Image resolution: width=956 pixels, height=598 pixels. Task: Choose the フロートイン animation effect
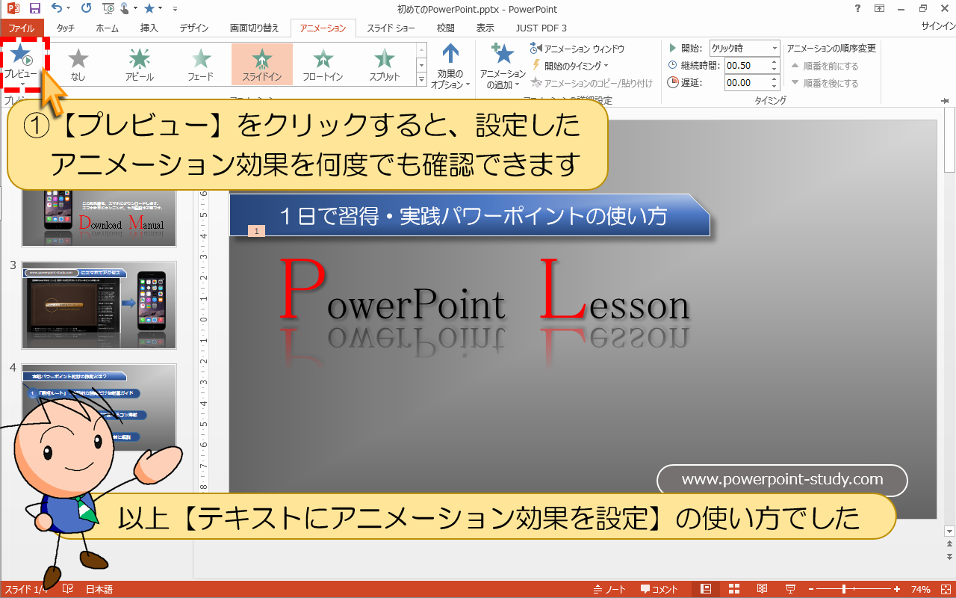(323, 64)
